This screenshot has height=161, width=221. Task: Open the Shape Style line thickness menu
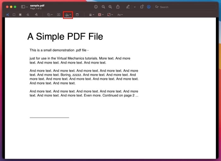pyautogui.click(x=92, y=15)
